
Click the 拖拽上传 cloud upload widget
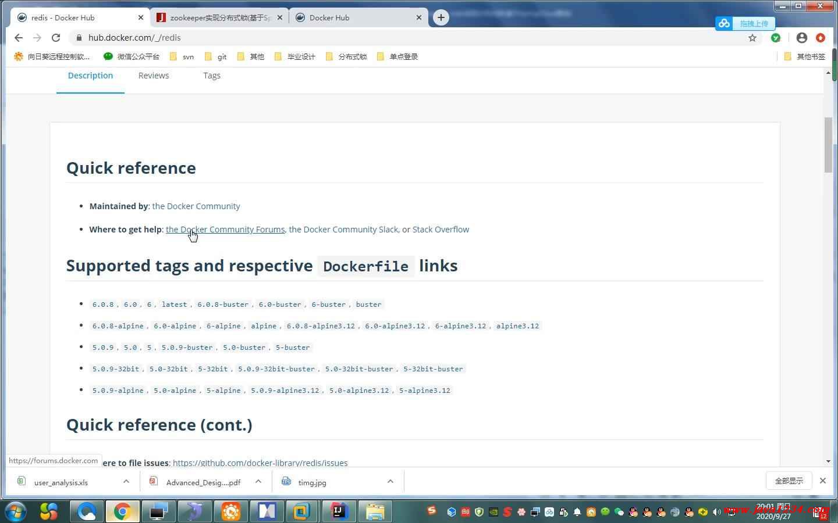745,23
